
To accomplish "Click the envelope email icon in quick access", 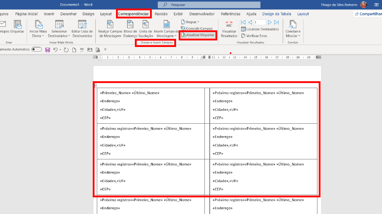I will point(90,50).
